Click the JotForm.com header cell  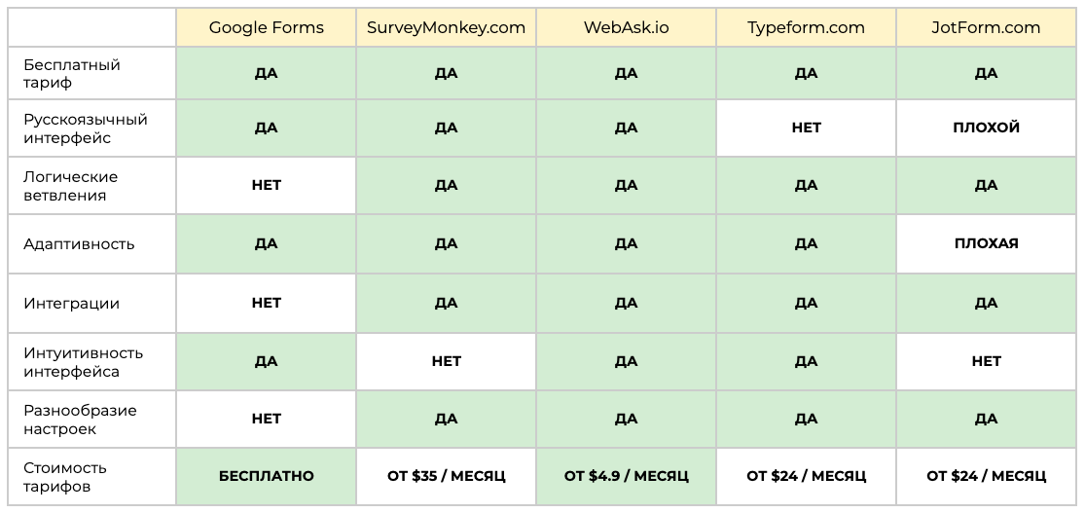point(986,27)
